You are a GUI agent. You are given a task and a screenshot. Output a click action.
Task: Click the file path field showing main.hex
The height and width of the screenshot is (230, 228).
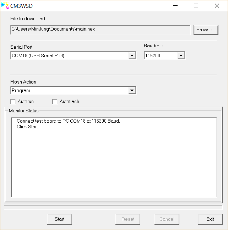tap(101, 30)
